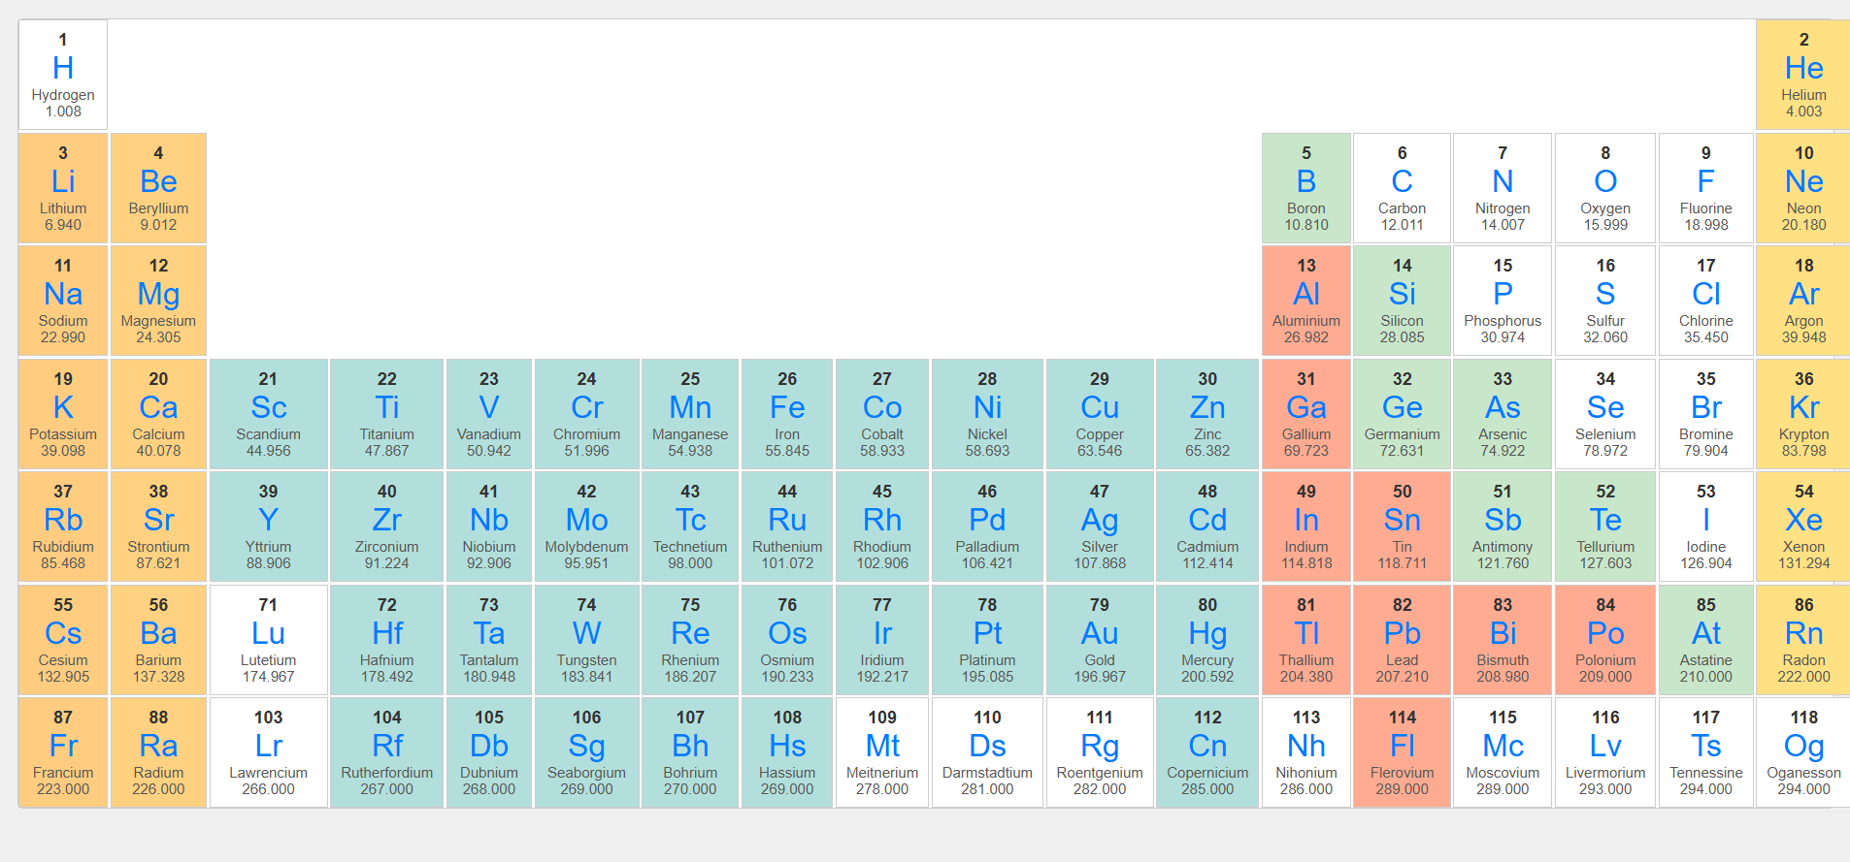Click the Helium element tile

(1803, 75)
